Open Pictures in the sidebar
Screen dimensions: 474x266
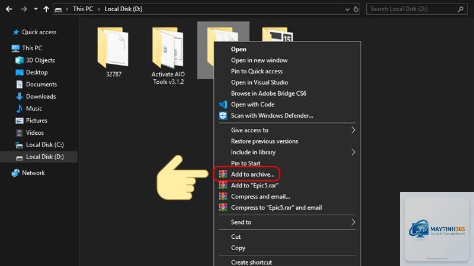coord(31,121)
